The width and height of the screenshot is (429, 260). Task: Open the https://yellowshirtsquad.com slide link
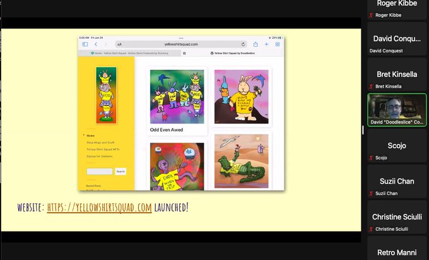[99, 208]
